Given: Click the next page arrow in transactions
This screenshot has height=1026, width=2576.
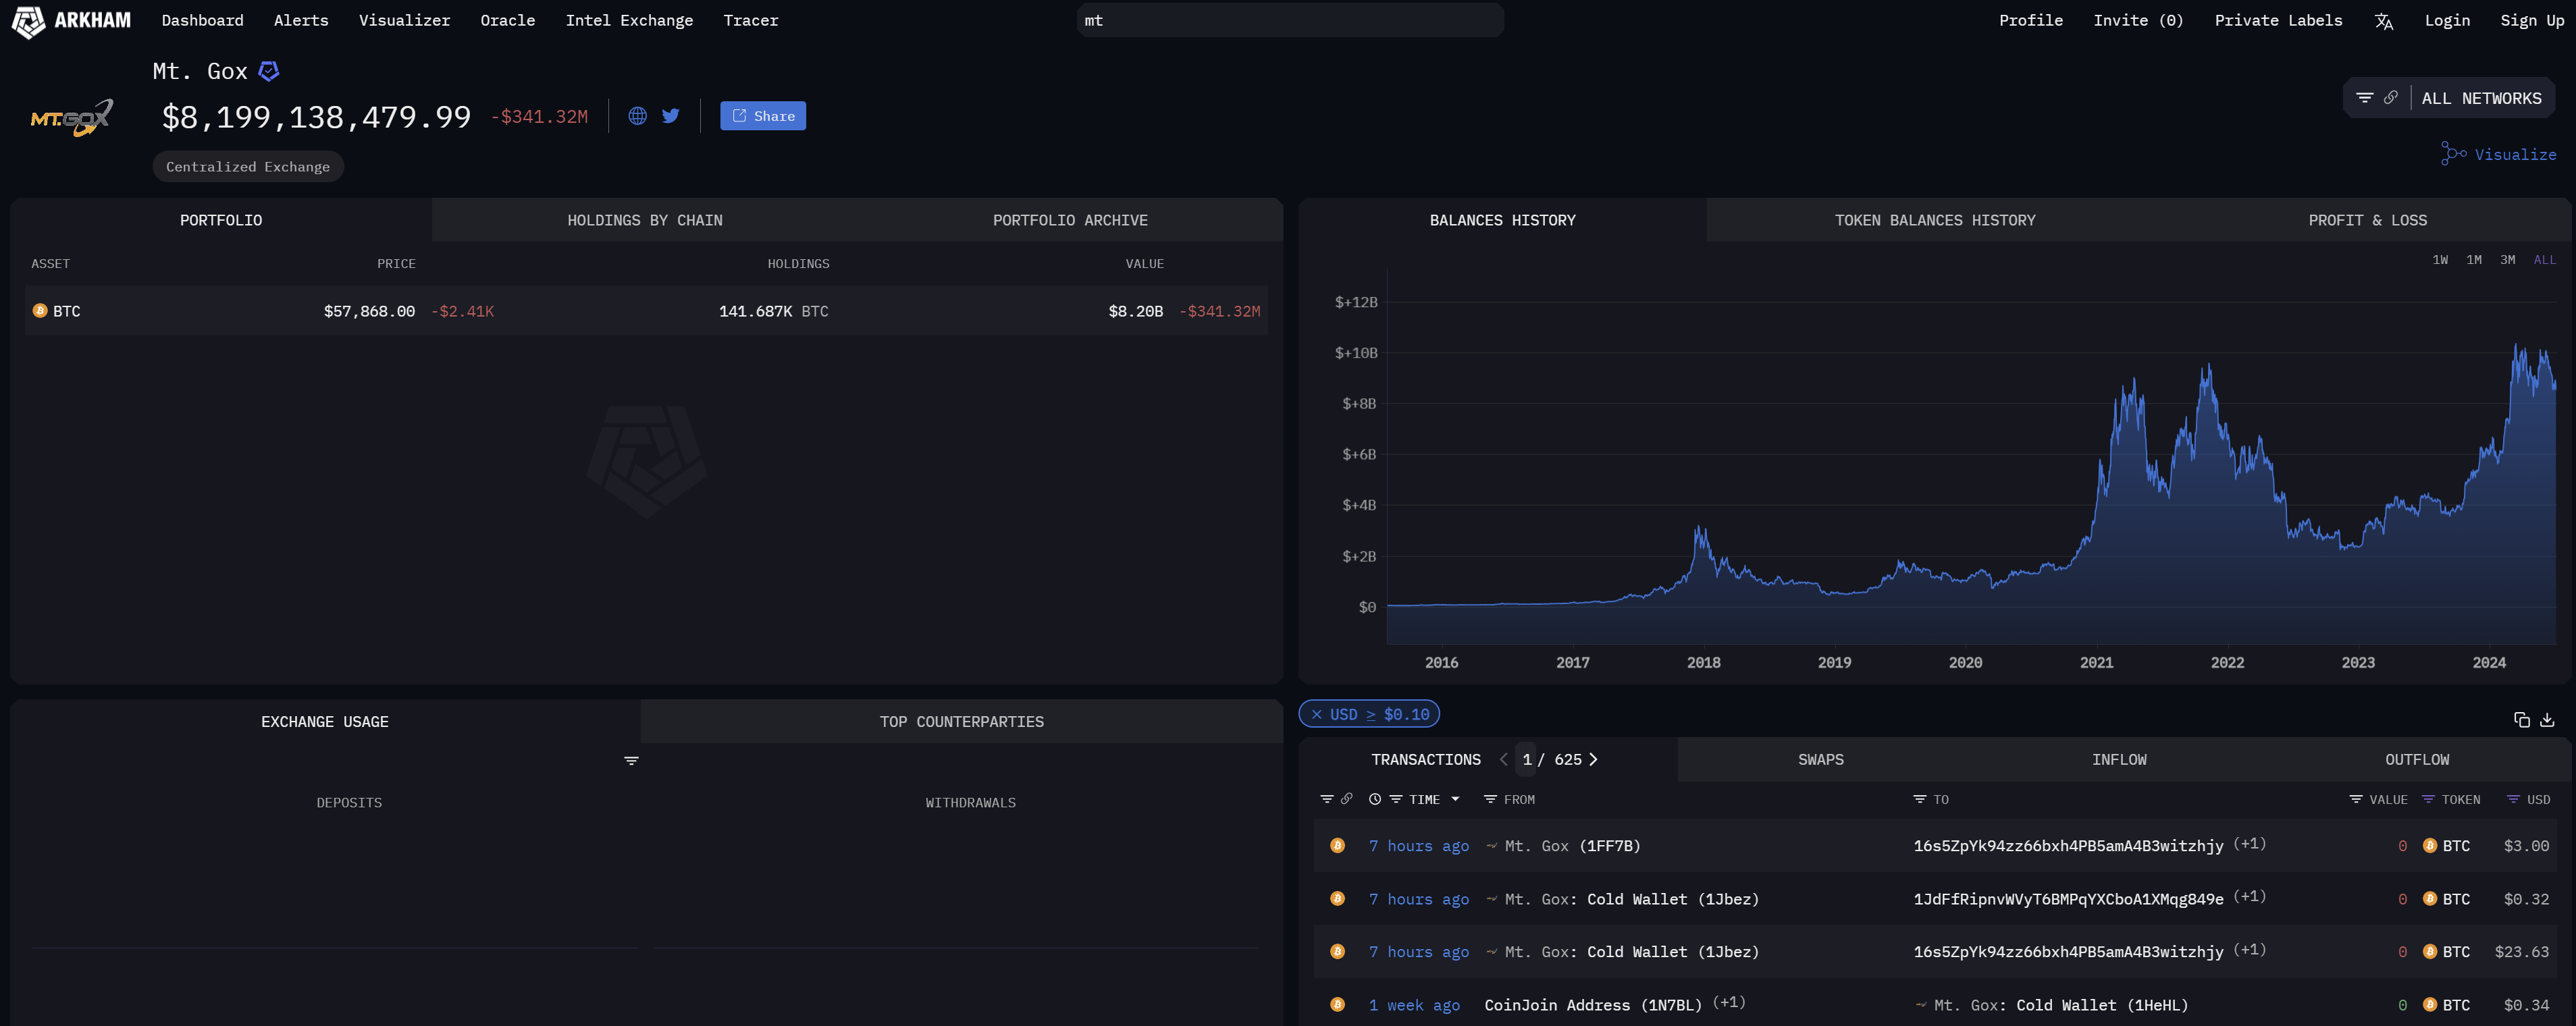Looking at the screenshot, I should [1595, 759].
